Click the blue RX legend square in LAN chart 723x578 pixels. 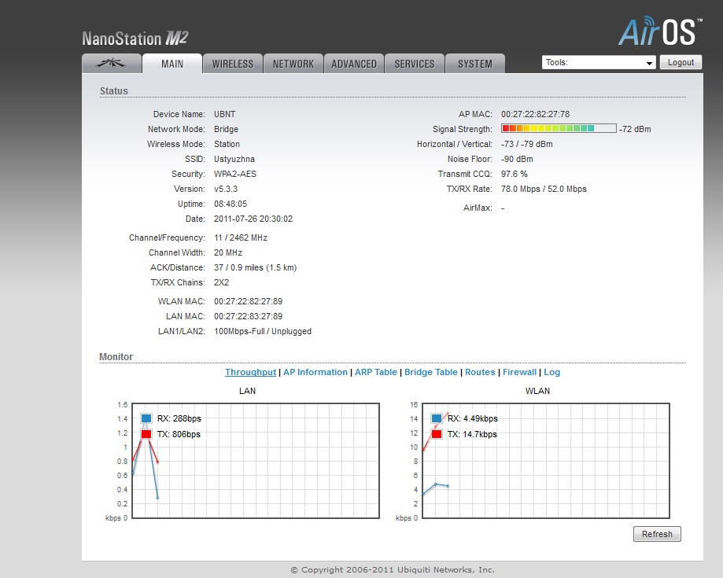(x=146, y=418)
